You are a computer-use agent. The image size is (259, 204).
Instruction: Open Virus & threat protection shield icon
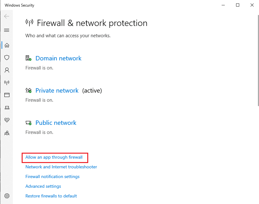(7, 58)
